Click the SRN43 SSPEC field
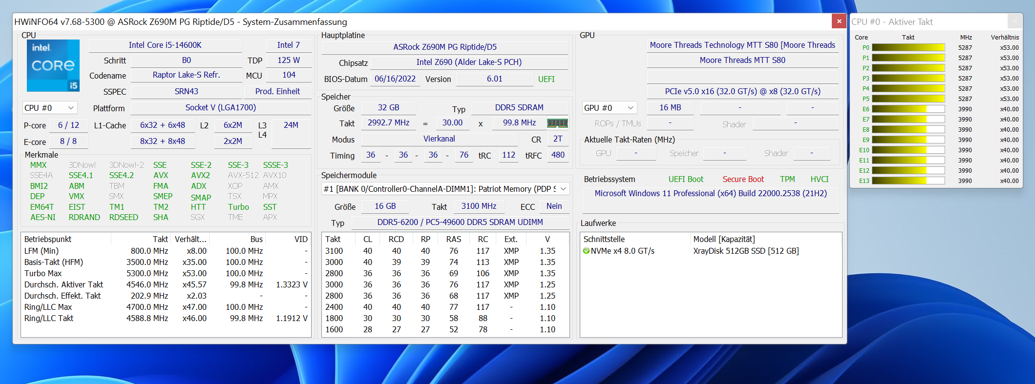Screen dimensions: 1035x384 tap(186, 91)
